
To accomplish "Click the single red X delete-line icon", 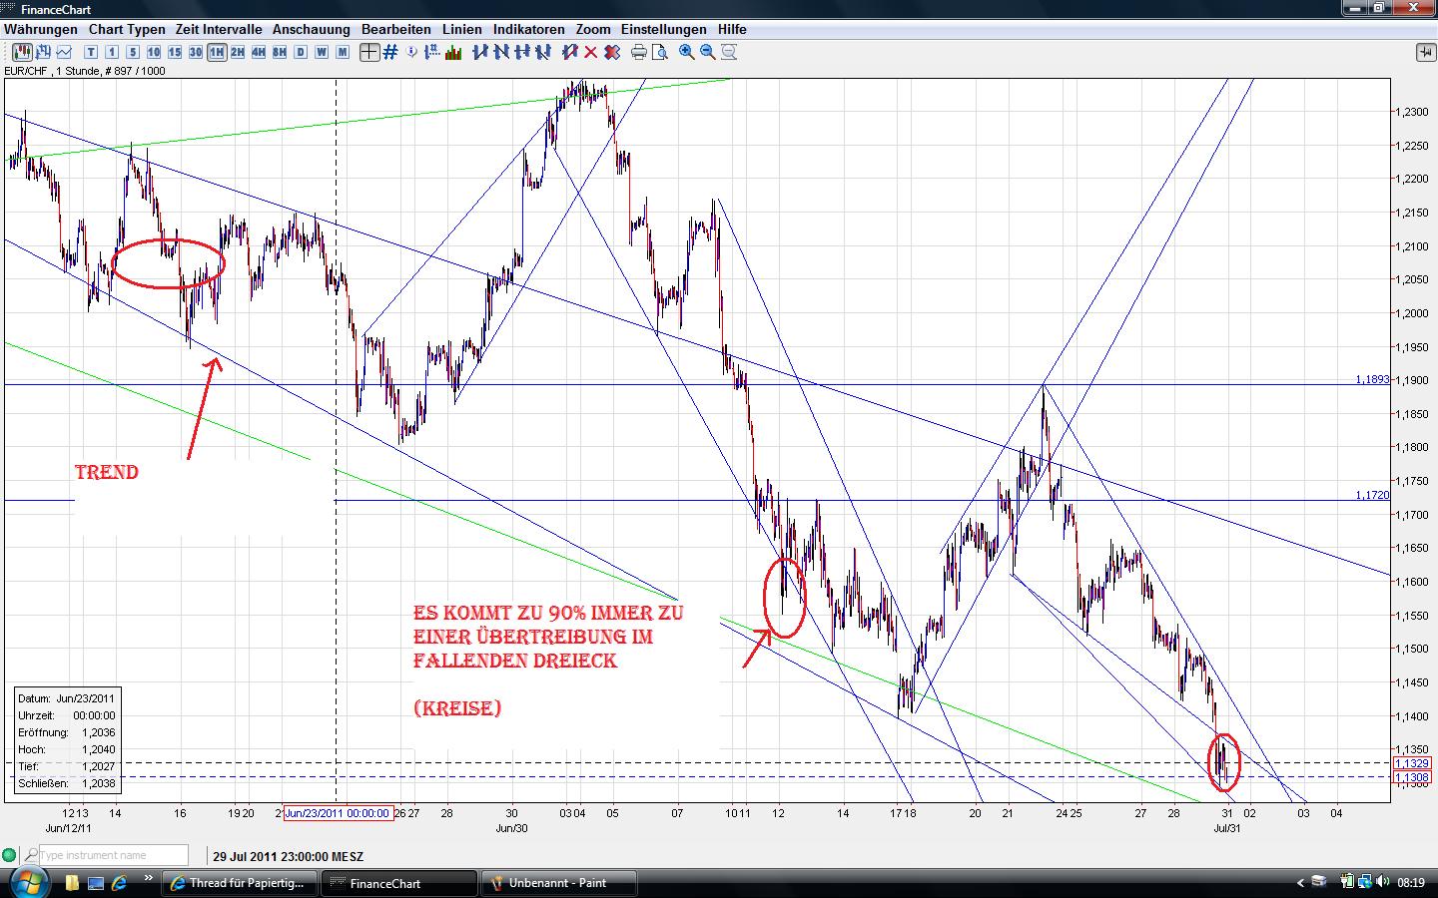I will (591, 52).
